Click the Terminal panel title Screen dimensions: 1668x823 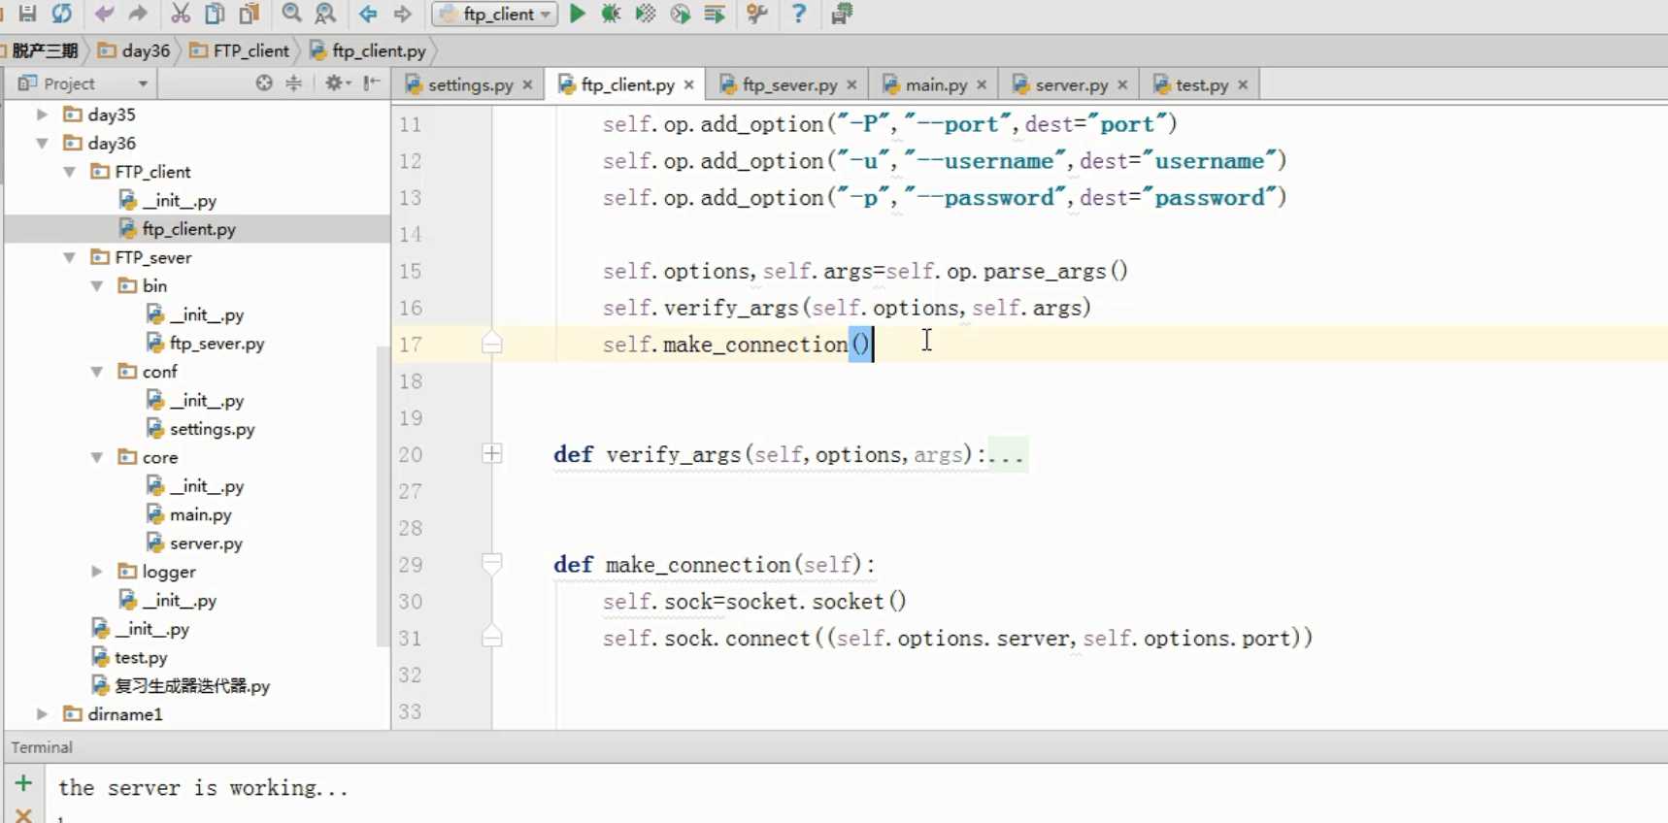(x=42, y=747)
